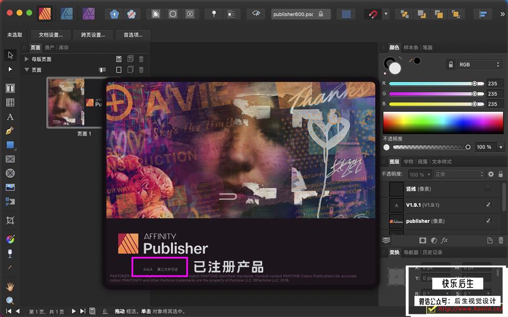Viewport: 508px width, 317px height.
Task: Switch to the 库存 tab
Action: [x=64, y=48]
